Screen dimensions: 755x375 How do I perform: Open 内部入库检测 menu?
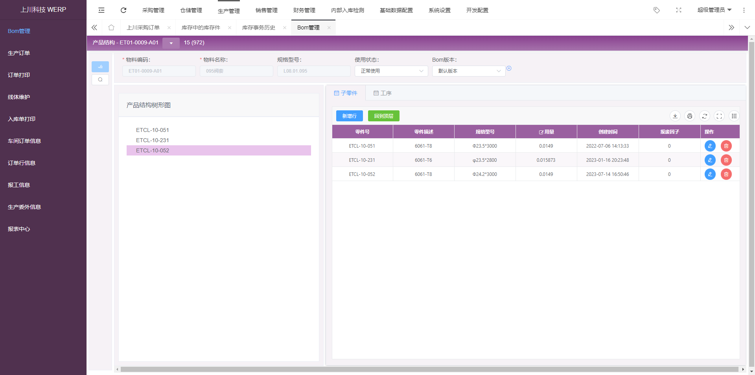(348, 10)
